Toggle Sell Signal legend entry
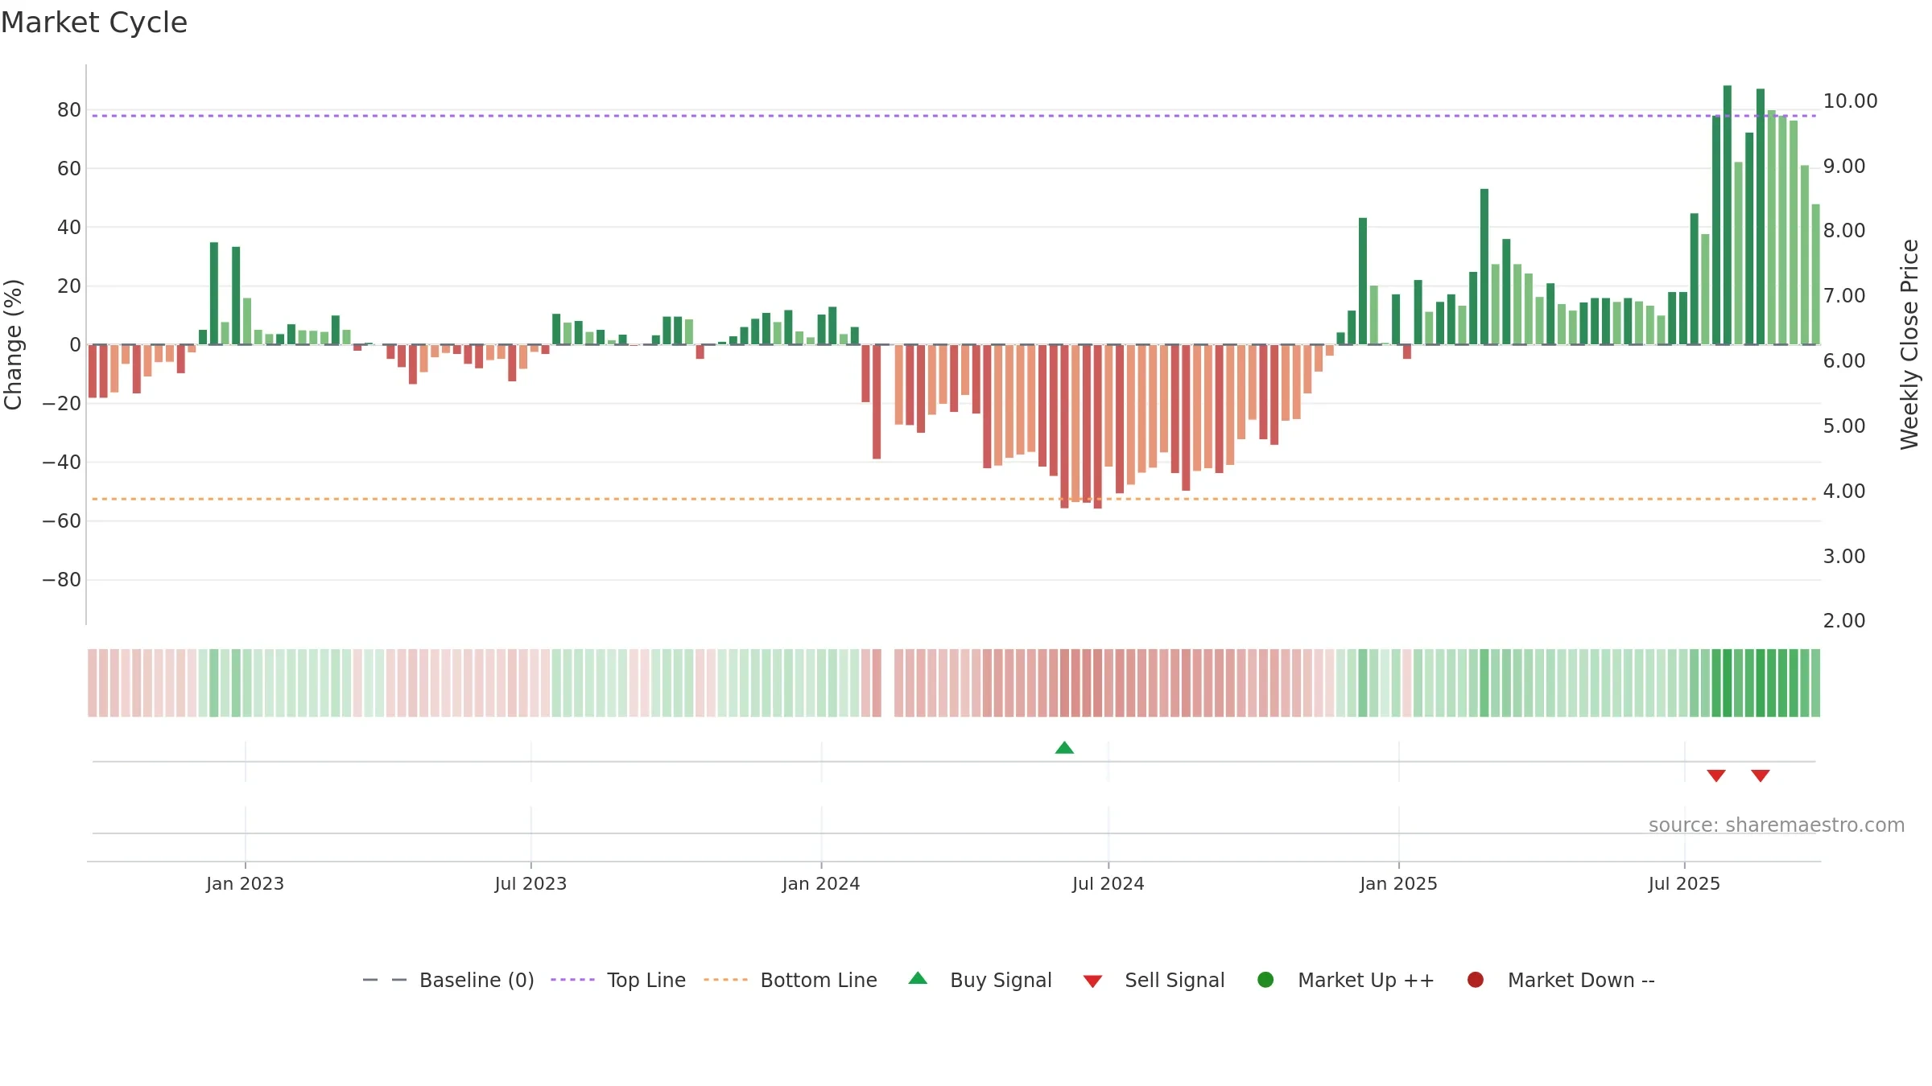1932x1086 pixels. [x=1154, y=980]
